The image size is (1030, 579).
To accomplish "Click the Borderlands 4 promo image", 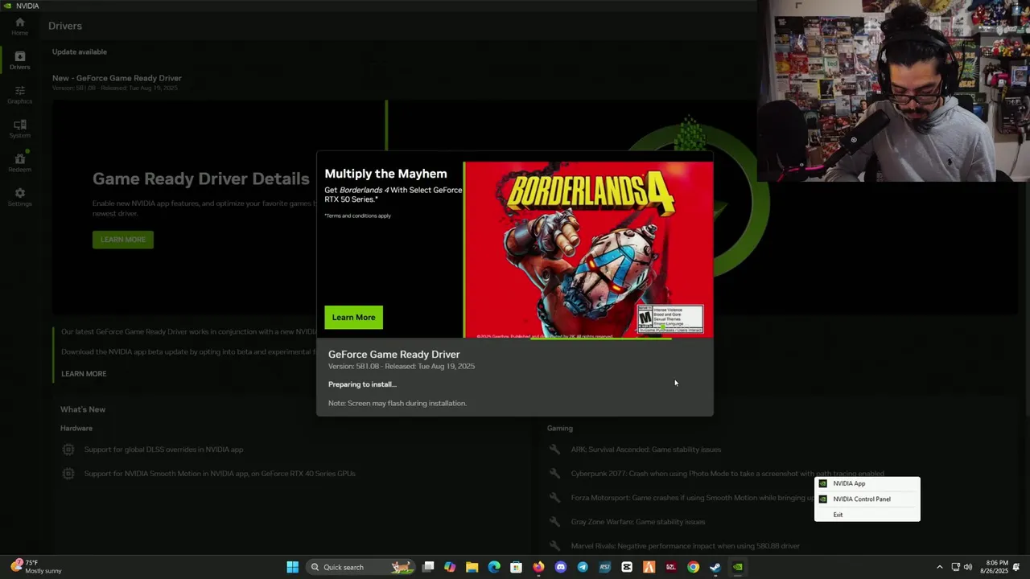I will pyautogui.click(x=588, y=249).
